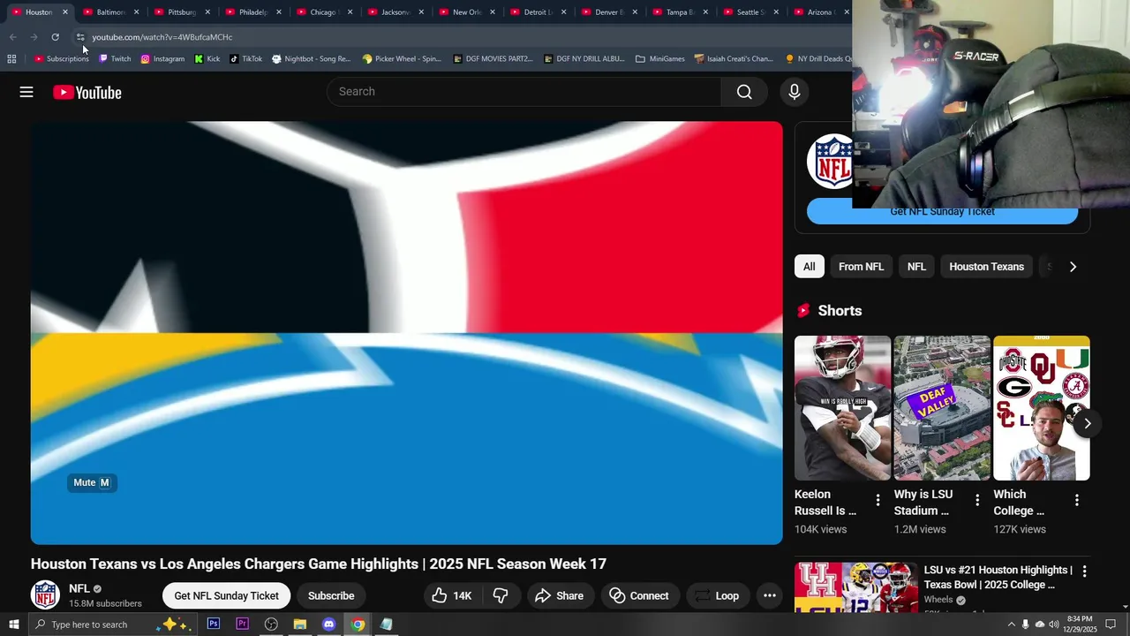Open the Kick bookmark
This screenshot has height=636, width=1130.
point(207,59)
